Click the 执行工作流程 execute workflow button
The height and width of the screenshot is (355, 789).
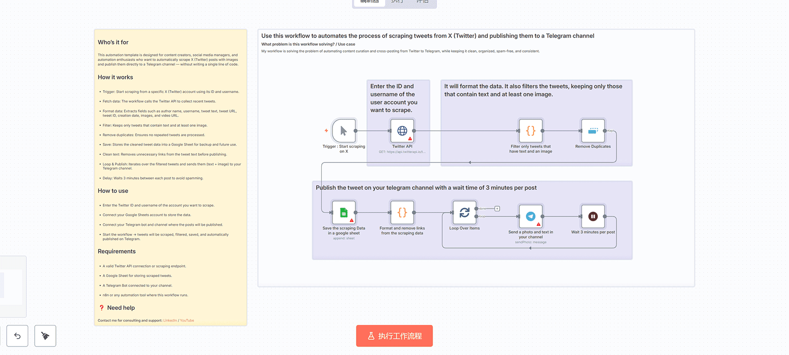394,336
